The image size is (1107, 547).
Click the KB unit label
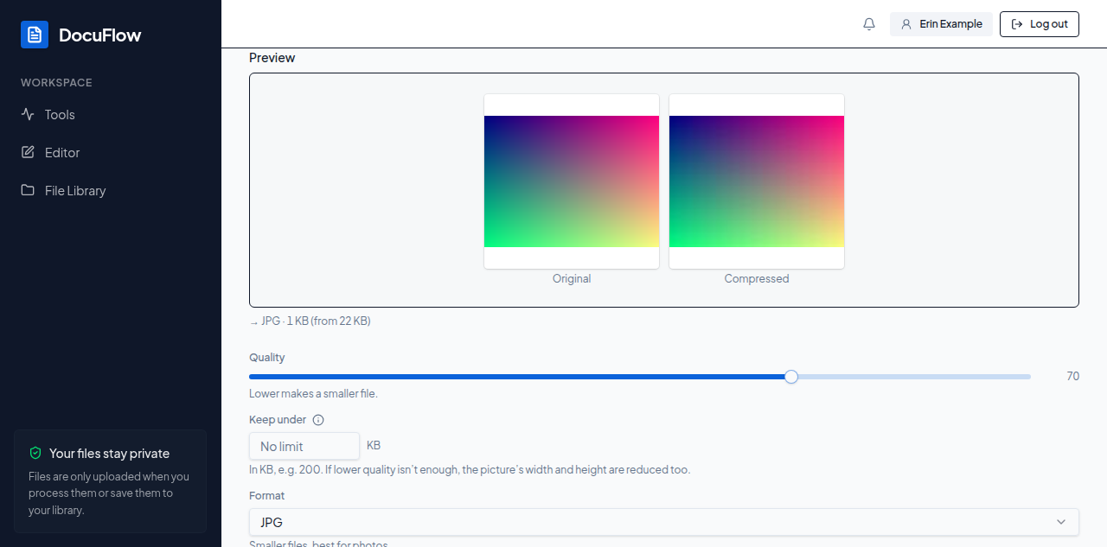(x=374, y=446)
